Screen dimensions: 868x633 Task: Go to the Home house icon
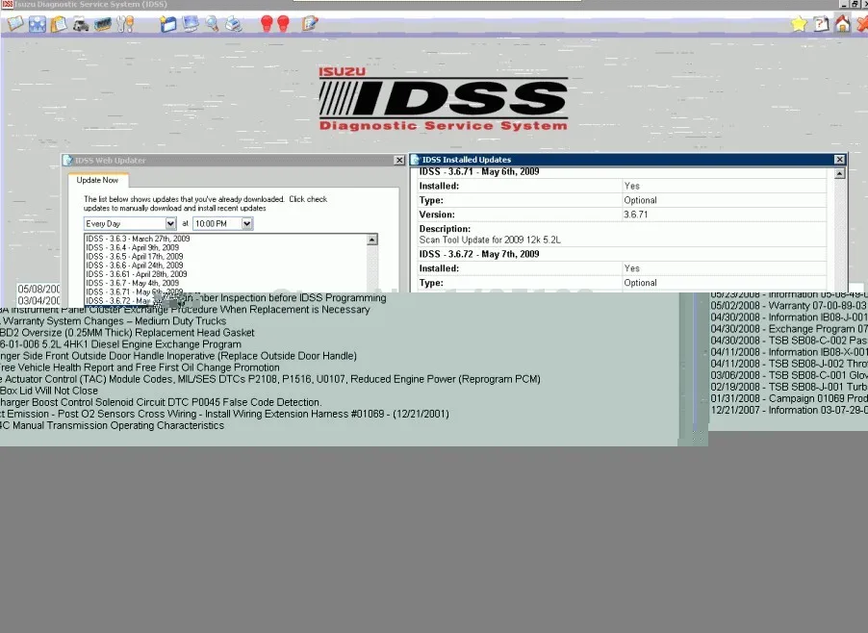pos(843,24)
